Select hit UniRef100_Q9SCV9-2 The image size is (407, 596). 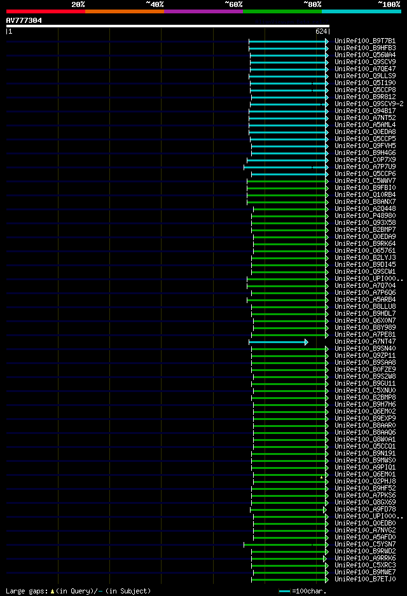coord(369,104)
